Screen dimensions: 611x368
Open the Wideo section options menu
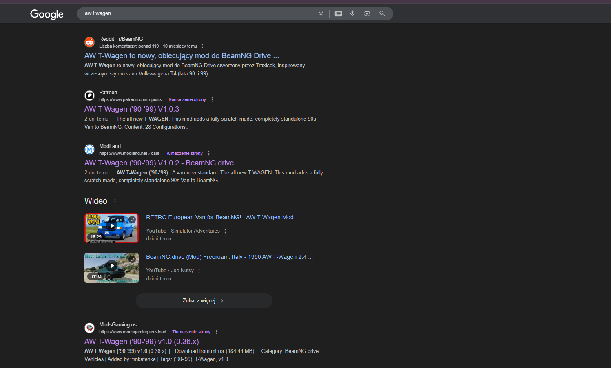(x=115, y=201)
